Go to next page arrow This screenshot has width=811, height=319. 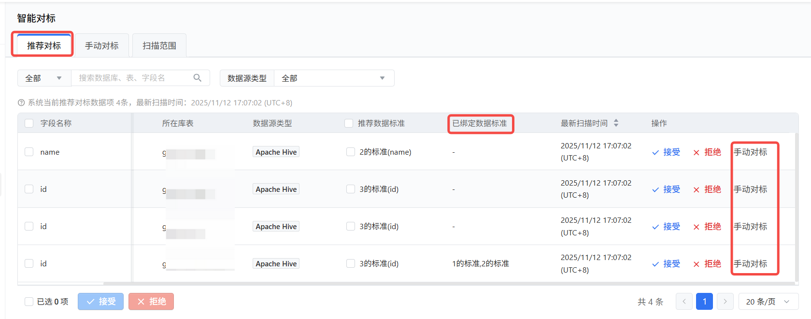point(725,302)
